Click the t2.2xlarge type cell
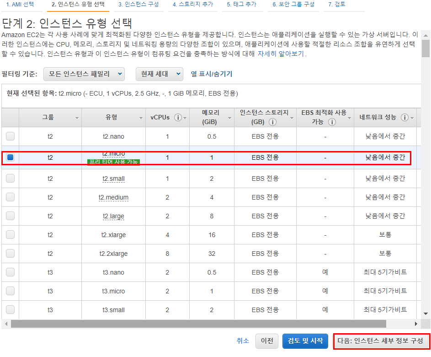431x357 pixels. coord(113,254)
